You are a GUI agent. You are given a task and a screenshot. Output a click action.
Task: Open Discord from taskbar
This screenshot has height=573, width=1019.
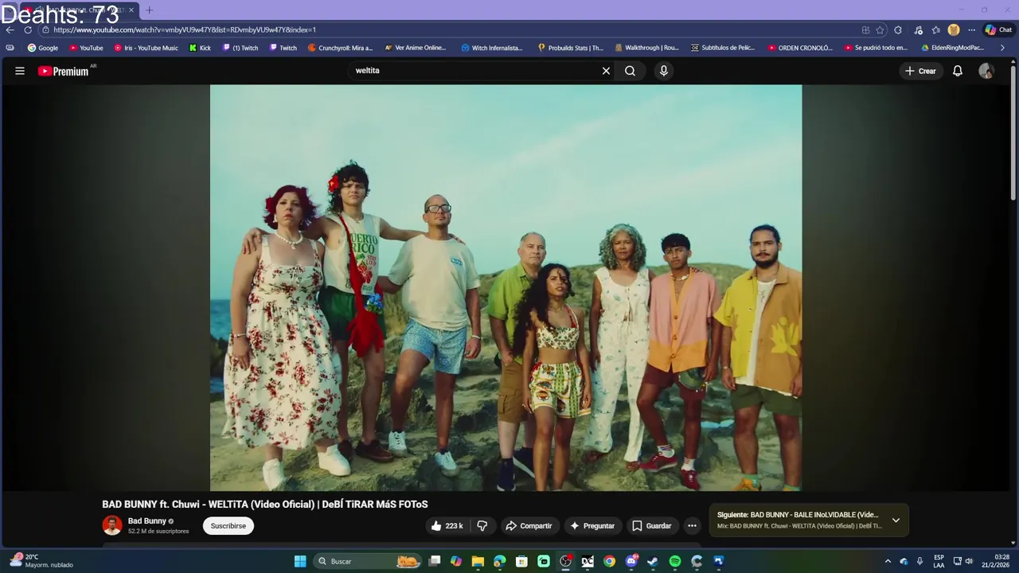[x=631, y=561]
